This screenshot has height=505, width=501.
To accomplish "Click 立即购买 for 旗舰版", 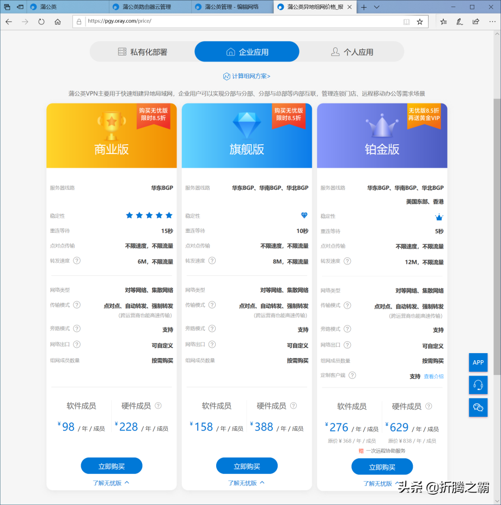I will click(247, 466).
